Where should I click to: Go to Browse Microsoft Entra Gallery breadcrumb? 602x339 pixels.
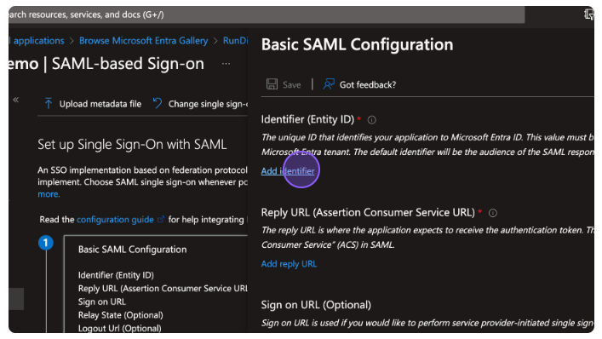144,41
